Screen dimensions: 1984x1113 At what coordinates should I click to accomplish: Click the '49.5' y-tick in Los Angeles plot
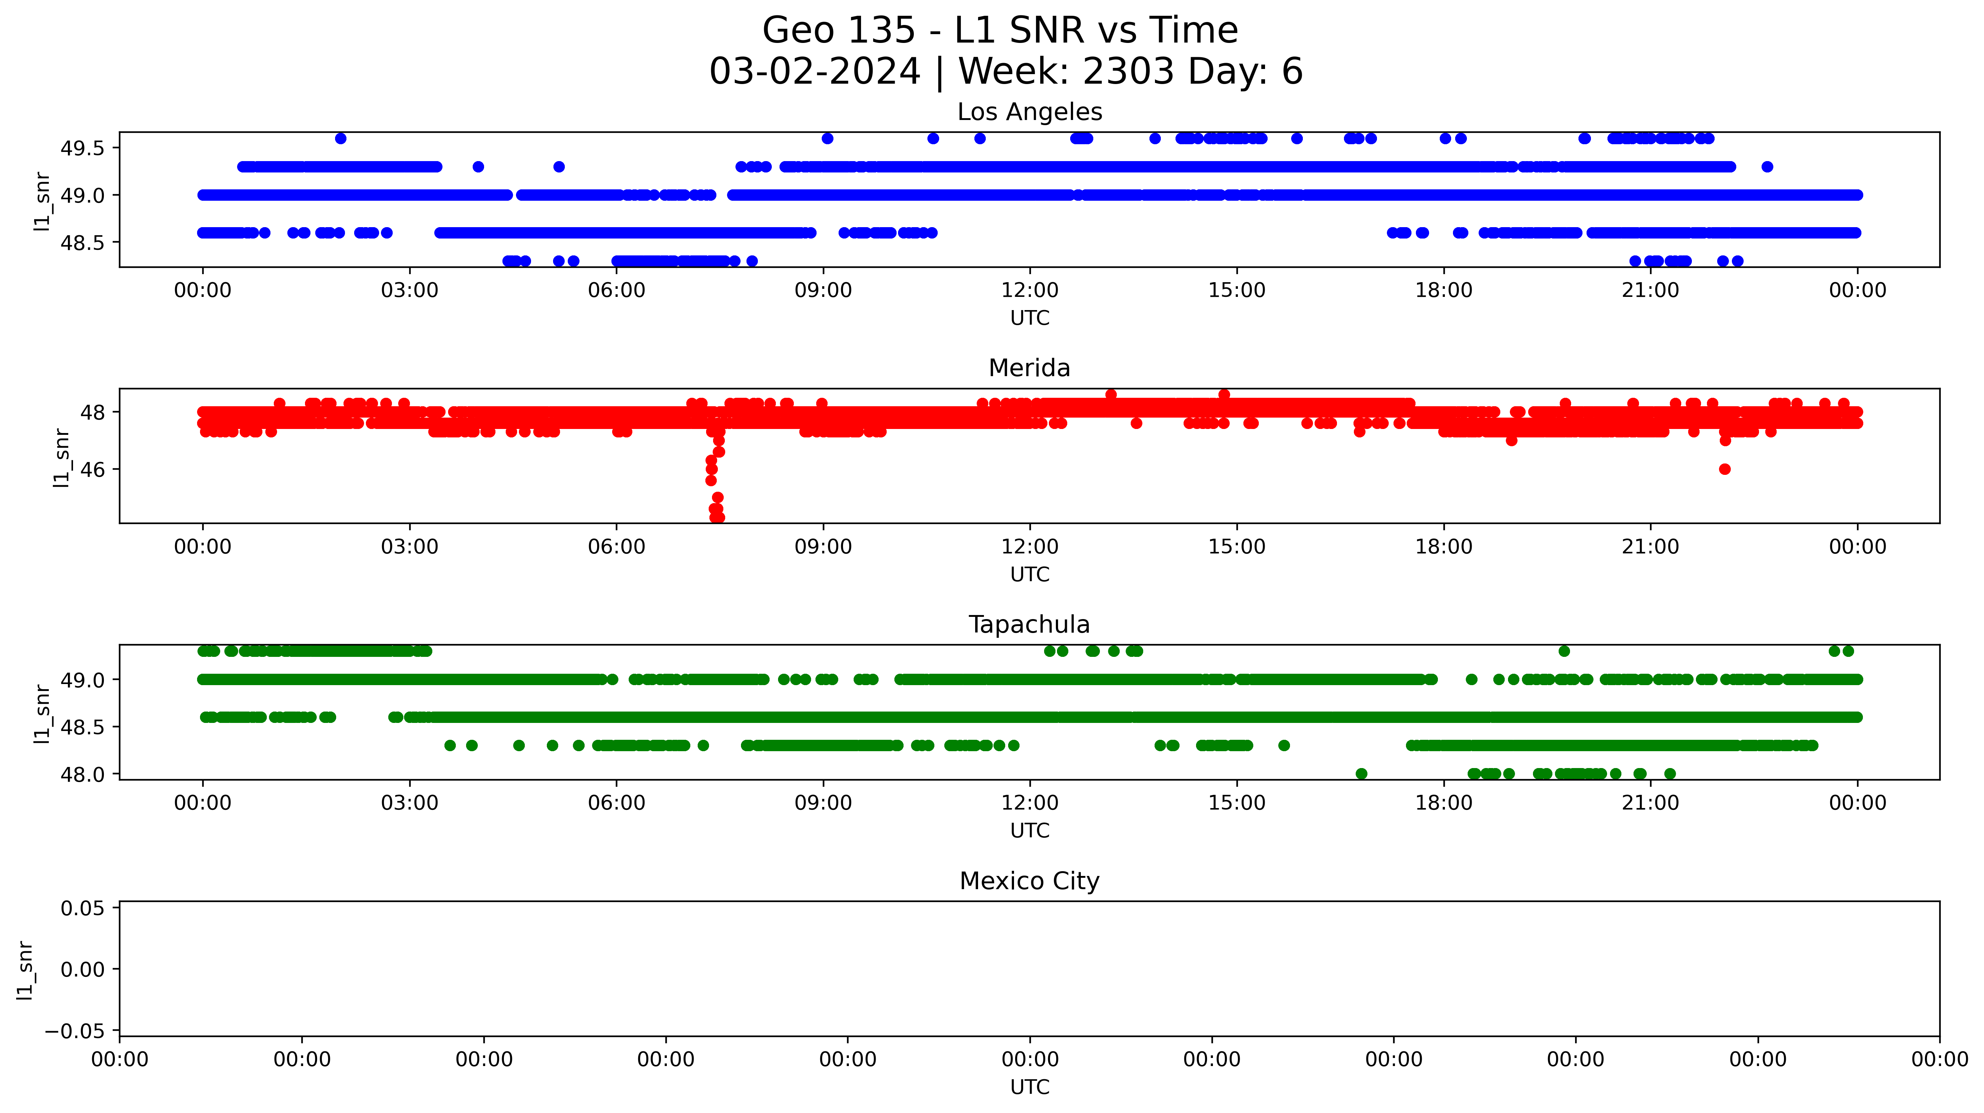(x=83, y=148)
